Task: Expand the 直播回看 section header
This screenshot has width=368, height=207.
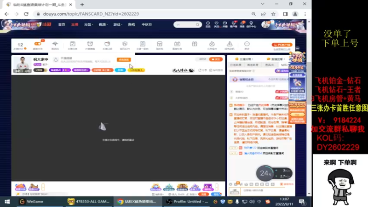Action: 276,59
